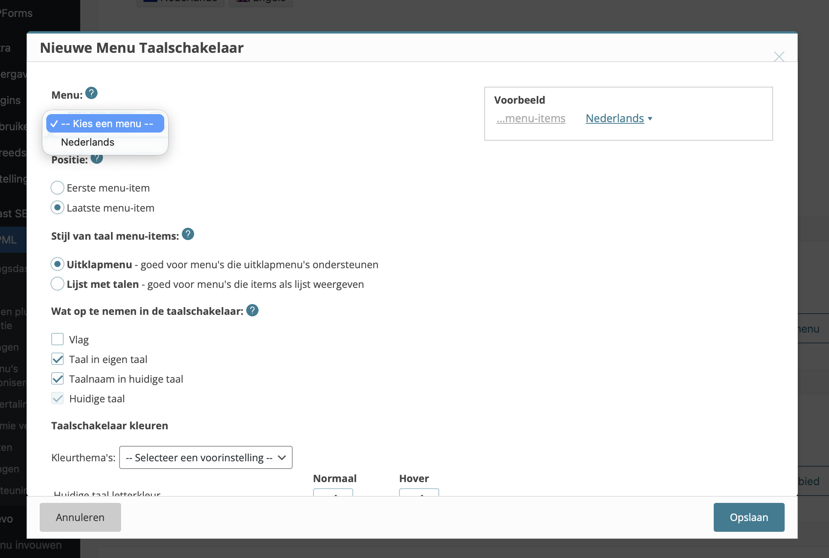Image resolution: width=829 pixels, height=558 pixels.
Task: Uncheck Taalnaam in huidige taal
Action: (x=57, y=379)
